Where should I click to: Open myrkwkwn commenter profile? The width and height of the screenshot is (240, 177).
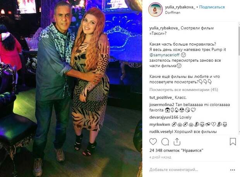[159, 125]
